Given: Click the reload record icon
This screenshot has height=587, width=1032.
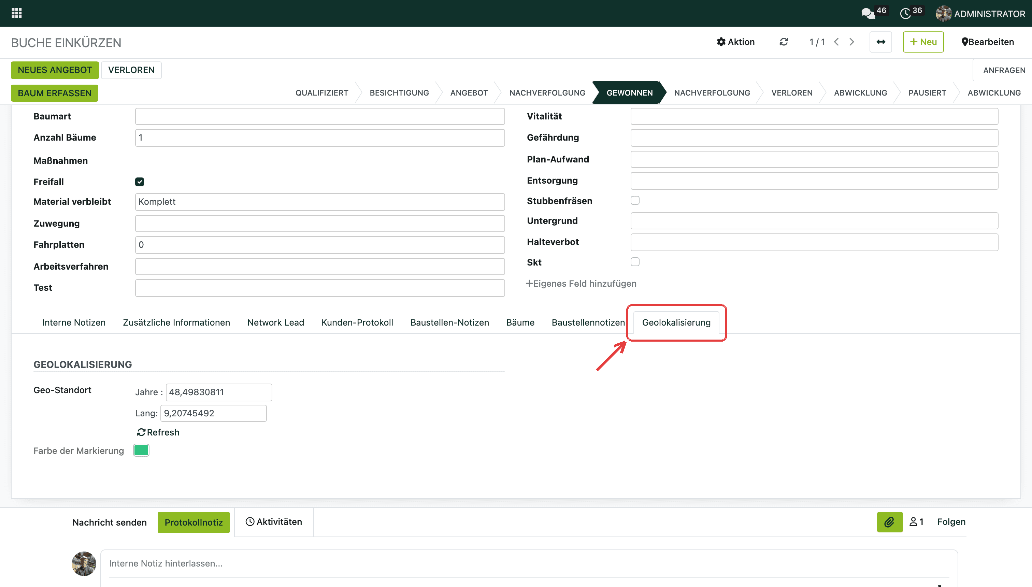Looking at the screenshot, I should tap(784, 42).
